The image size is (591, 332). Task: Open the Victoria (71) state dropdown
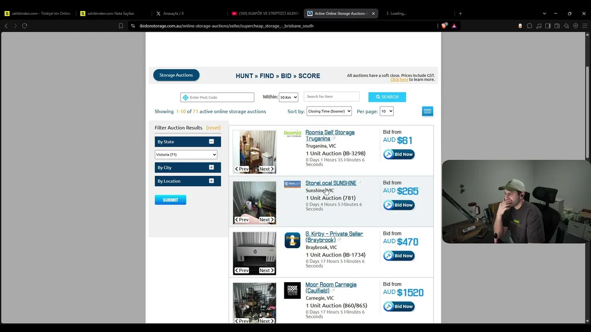tap(186, 154)
